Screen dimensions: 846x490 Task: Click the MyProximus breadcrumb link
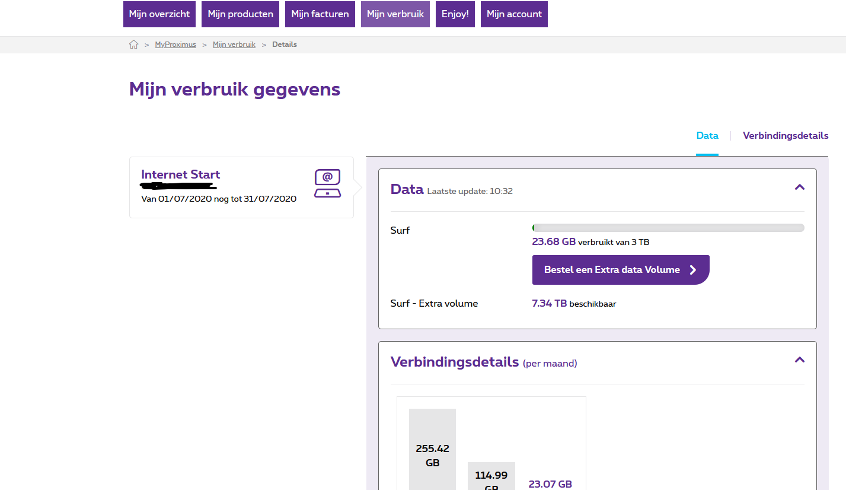pyautogui.click(x=175, y=44)
